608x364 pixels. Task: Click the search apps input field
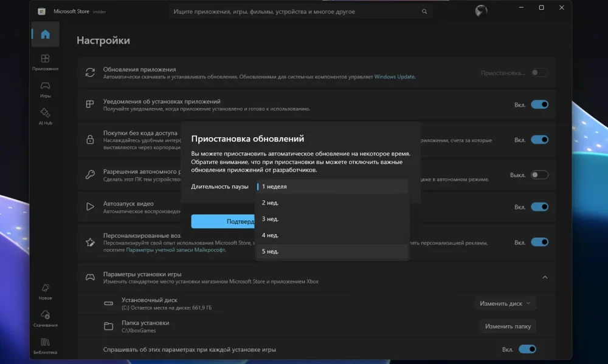pos(300,12)
